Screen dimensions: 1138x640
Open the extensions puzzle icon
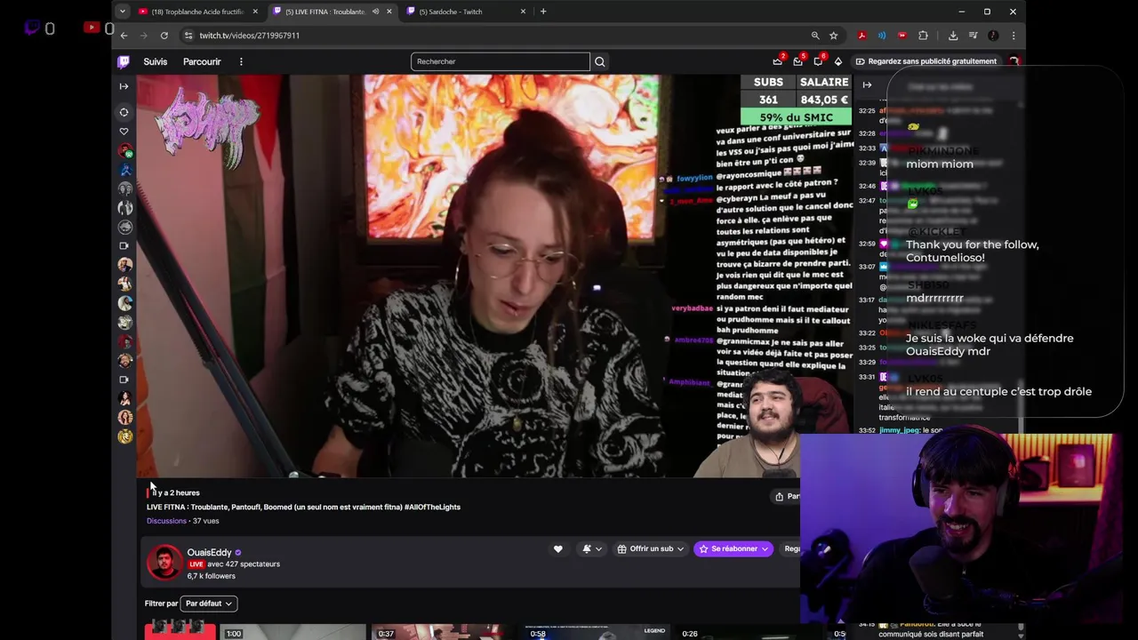coord(923,36)
